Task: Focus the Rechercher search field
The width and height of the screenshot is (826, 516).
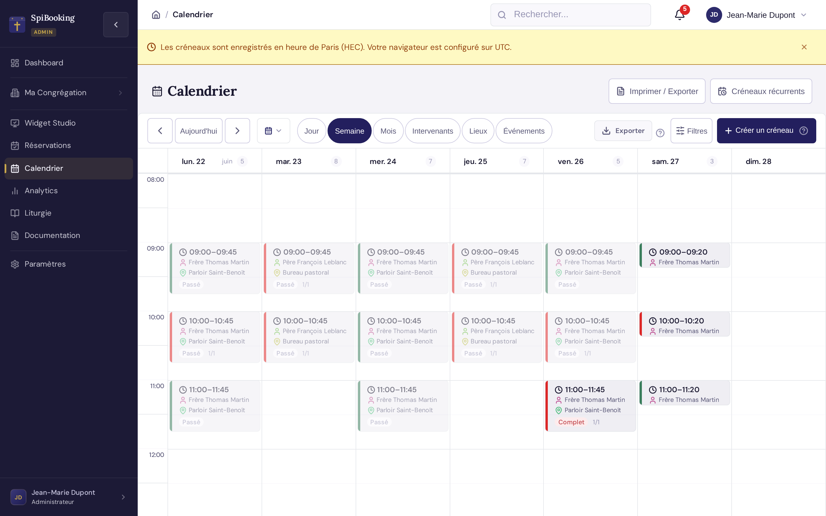Action: coord(570,15)
